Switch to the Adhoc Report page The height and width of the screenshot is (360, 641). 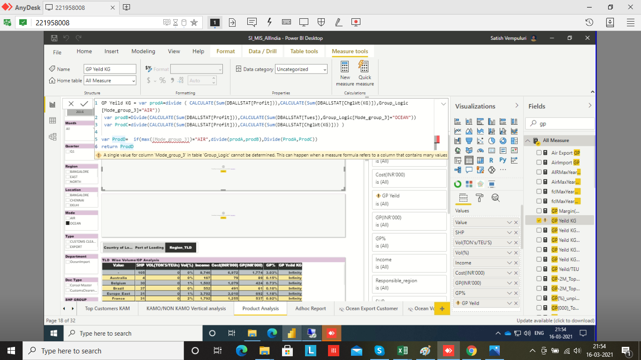(311, 308)
